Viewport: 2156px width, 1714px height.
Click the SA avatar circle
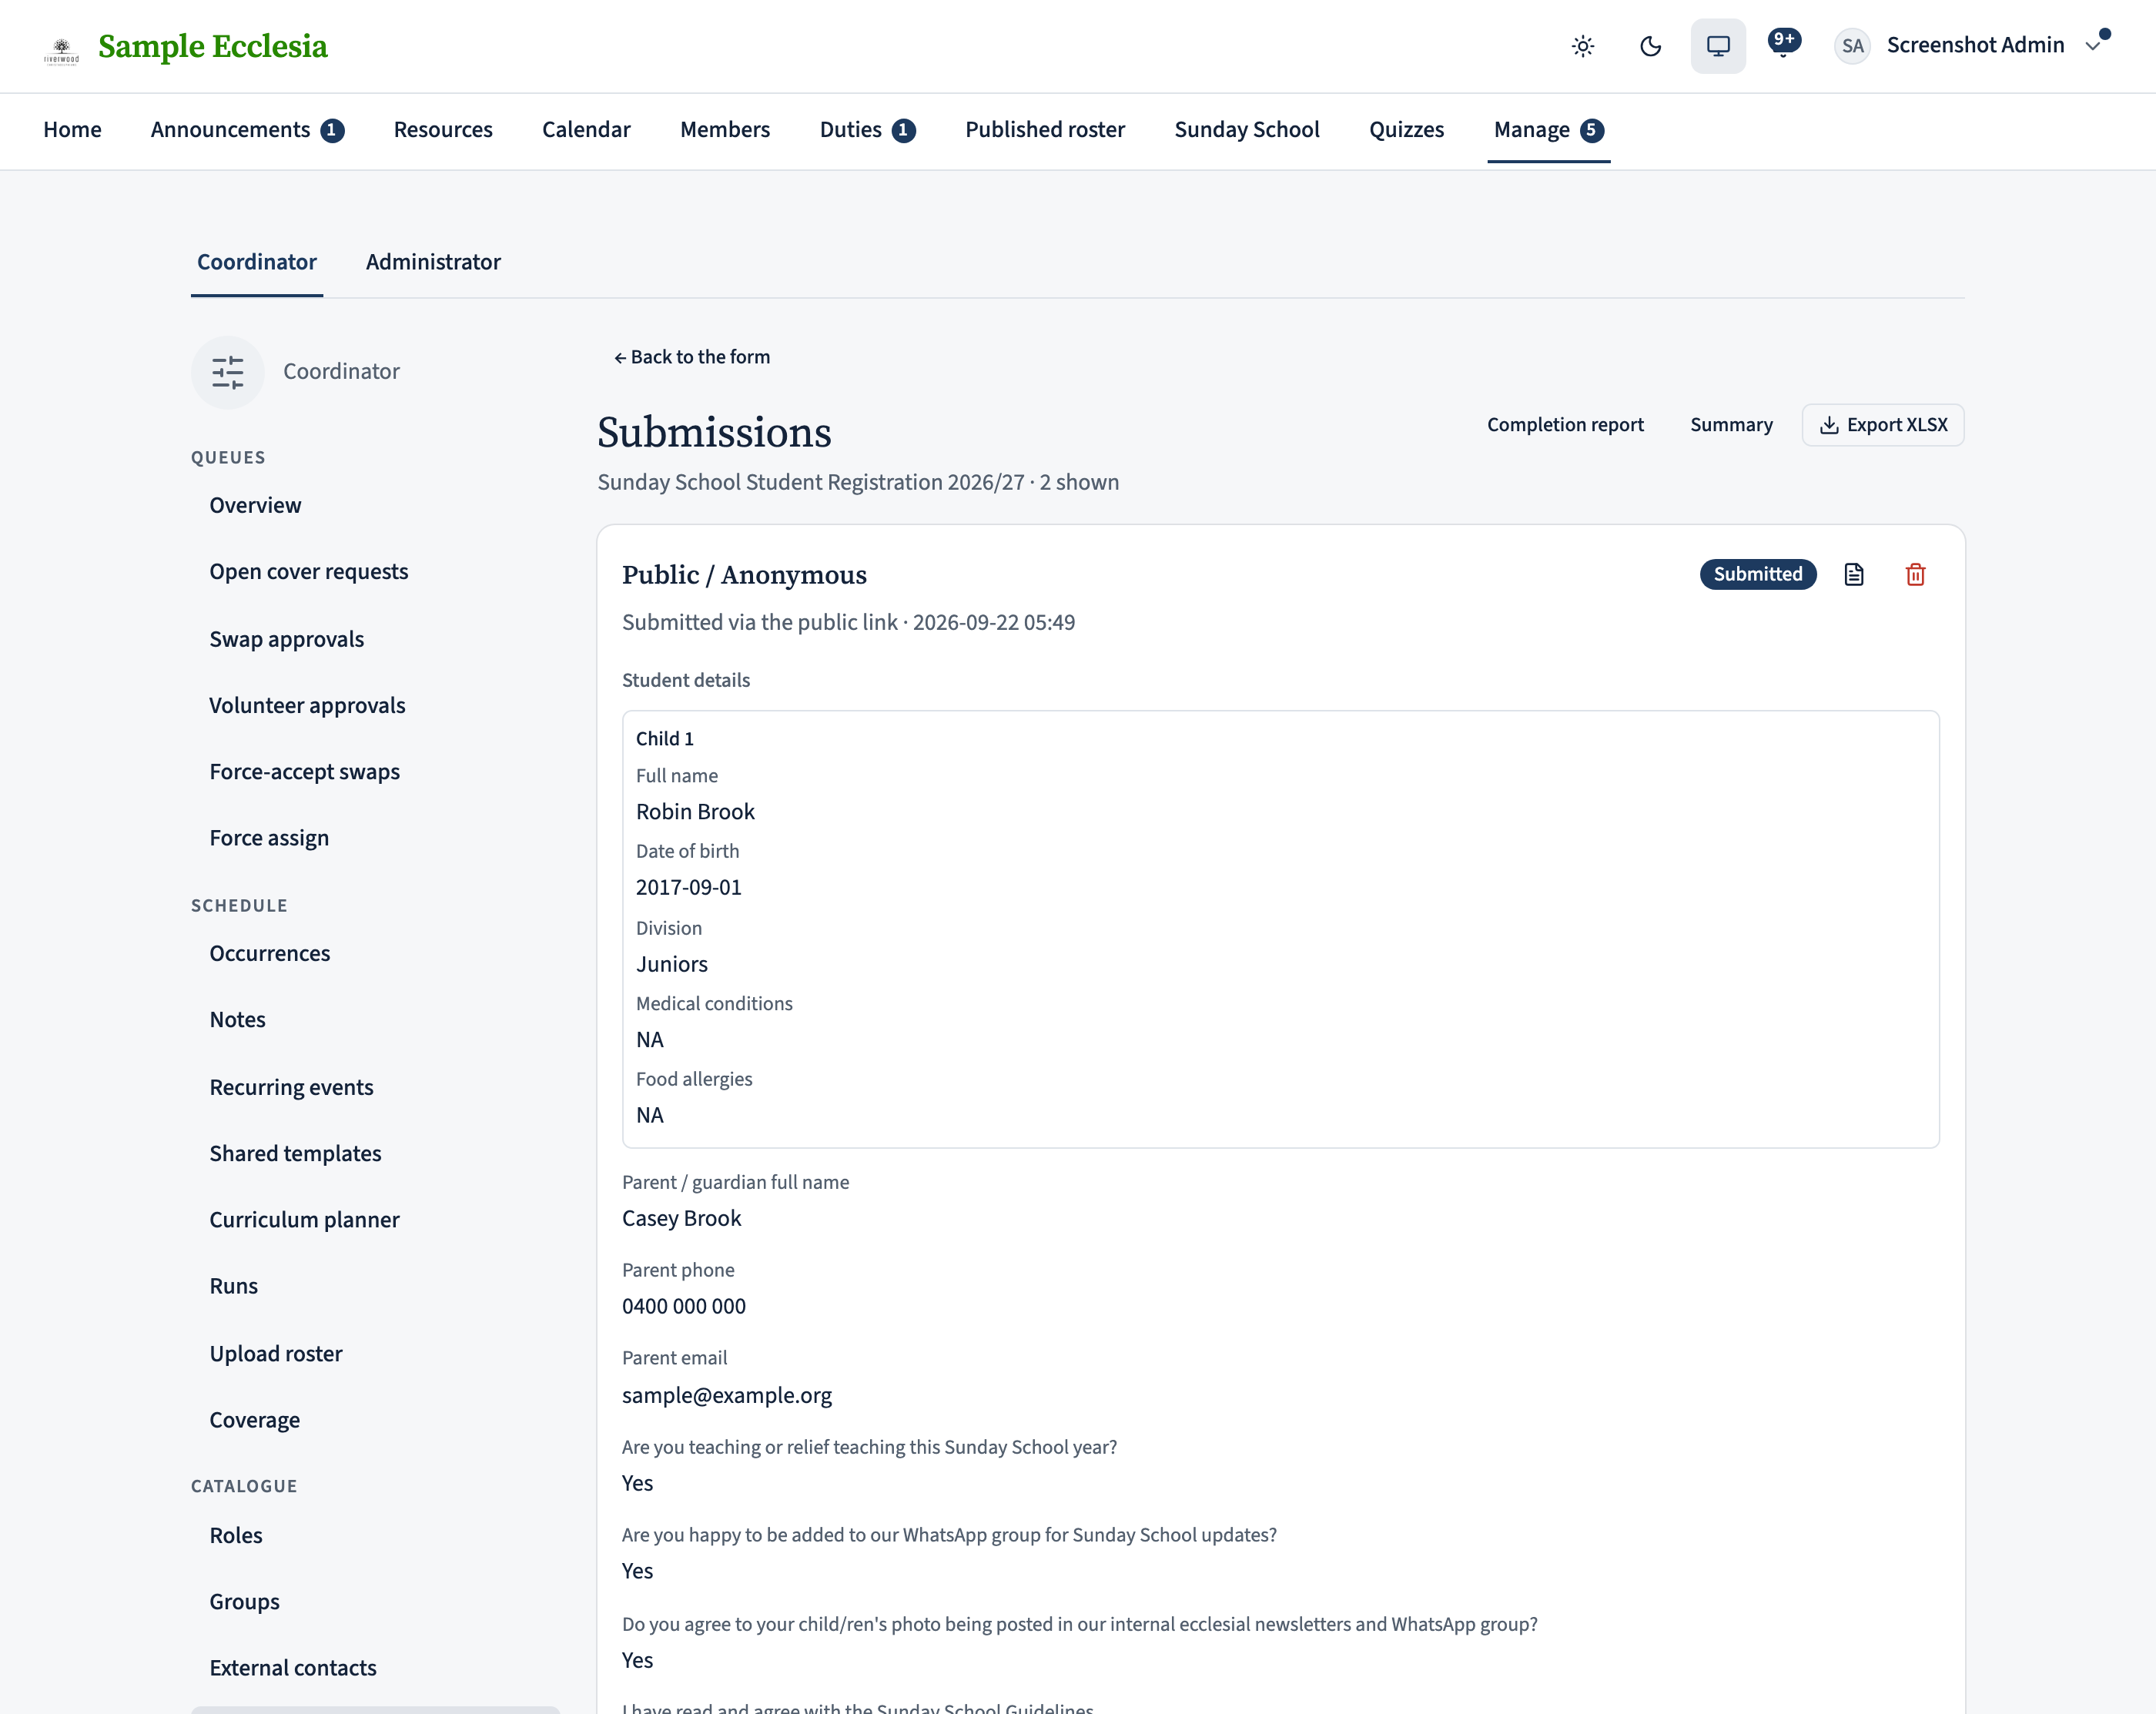tap(1852, 46)
